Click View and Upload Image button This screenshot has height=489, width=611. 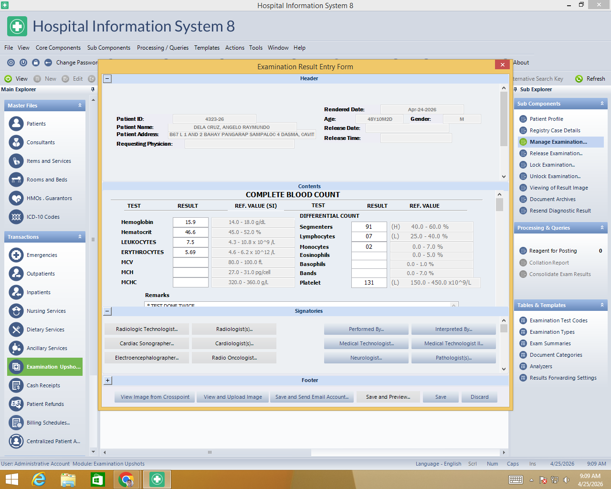233,397
